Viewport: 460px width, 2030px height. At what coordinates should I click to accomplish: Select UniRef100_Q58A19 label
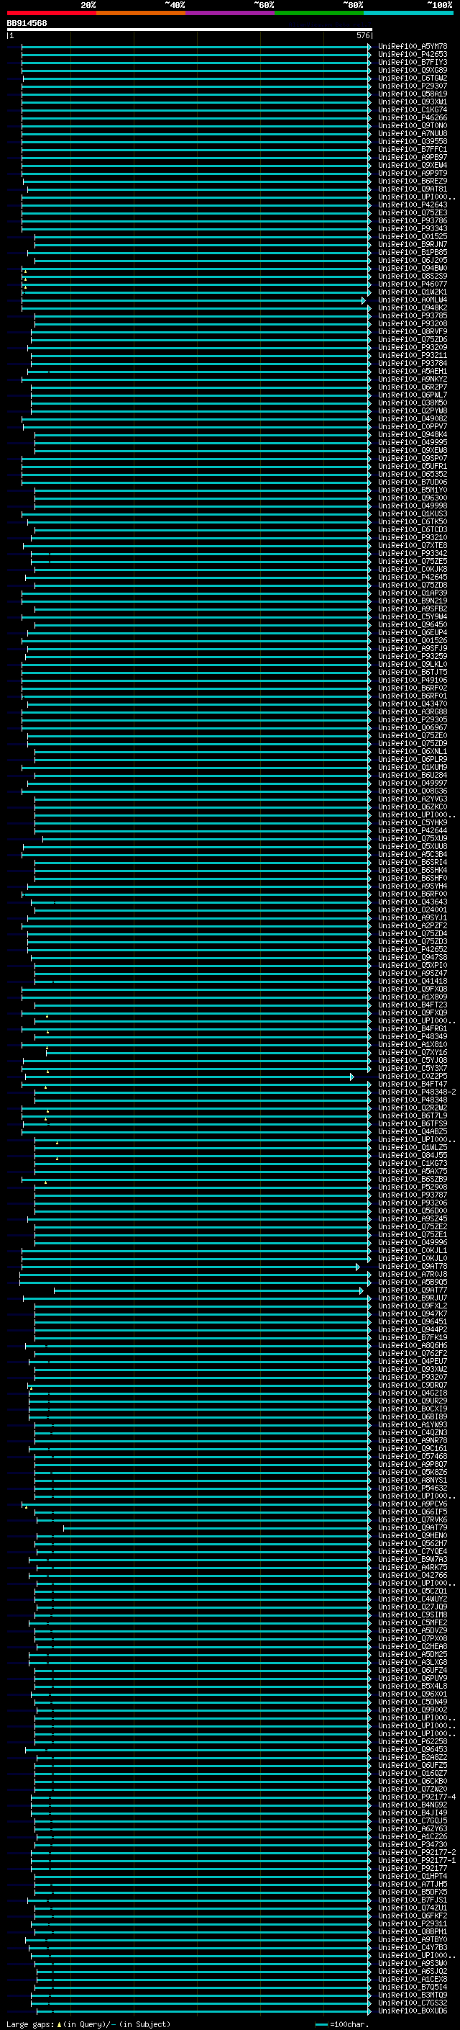(413, 94)
